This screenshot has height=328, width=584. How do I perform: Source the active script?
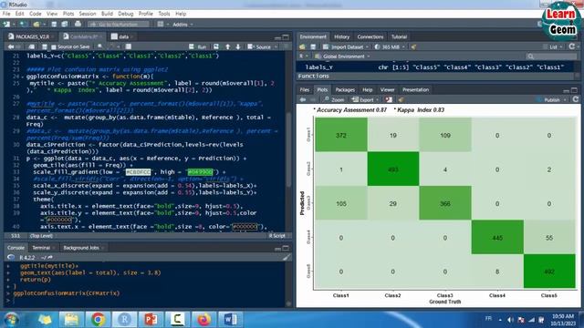[x=259, y=46]
